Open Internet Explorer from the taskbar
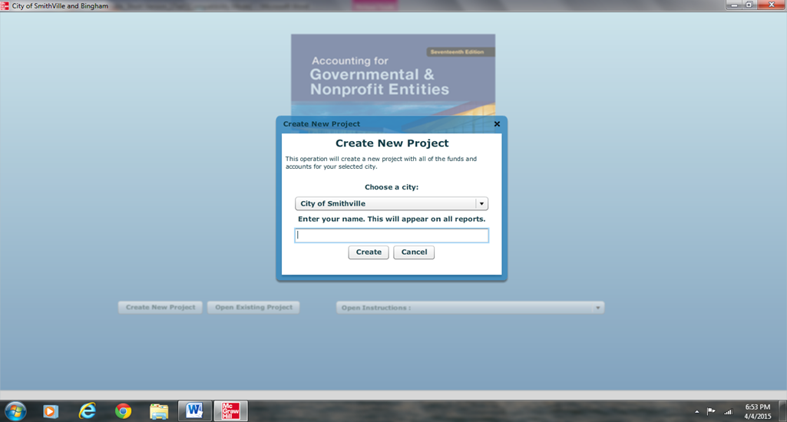 click(x=87, y=411)
